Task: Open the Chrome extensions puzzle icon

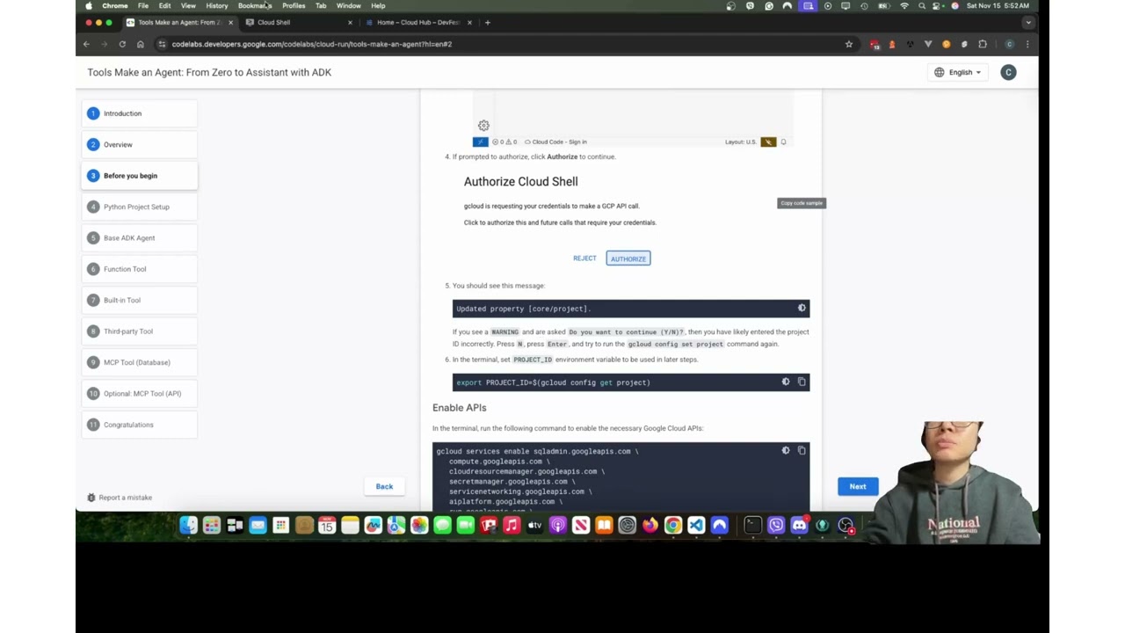Action: (x=983, y=44)
